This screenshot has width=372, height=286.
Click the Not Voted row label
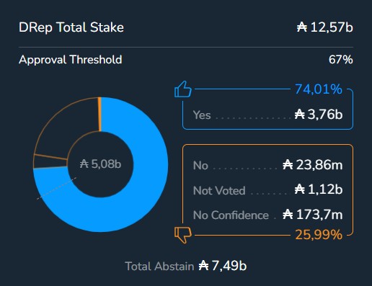[x=219, y=190]
